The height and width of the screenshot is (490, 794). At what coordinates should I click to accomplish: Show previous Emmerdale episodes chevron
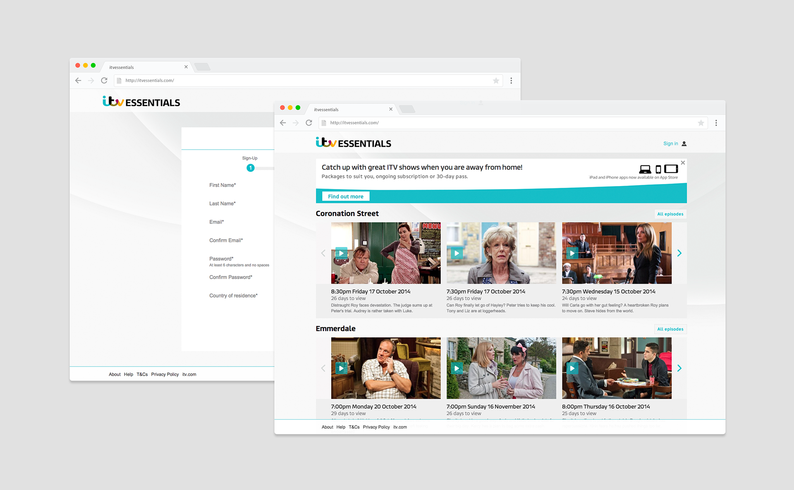323,368
